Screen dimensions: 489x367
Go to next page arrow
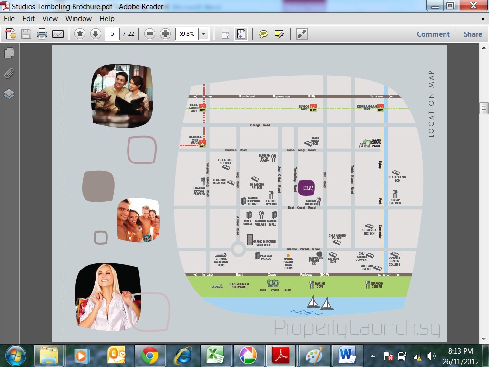pos(96,34)
